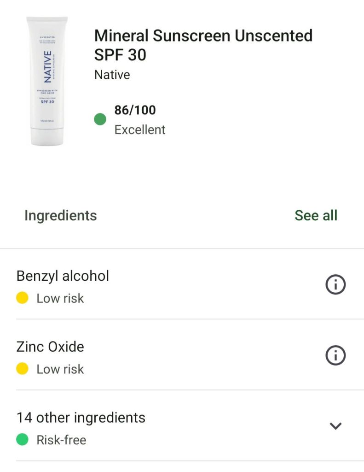Click green score dot beside 86/100
This screenshot has width=364, height=472.
point(100,120)
